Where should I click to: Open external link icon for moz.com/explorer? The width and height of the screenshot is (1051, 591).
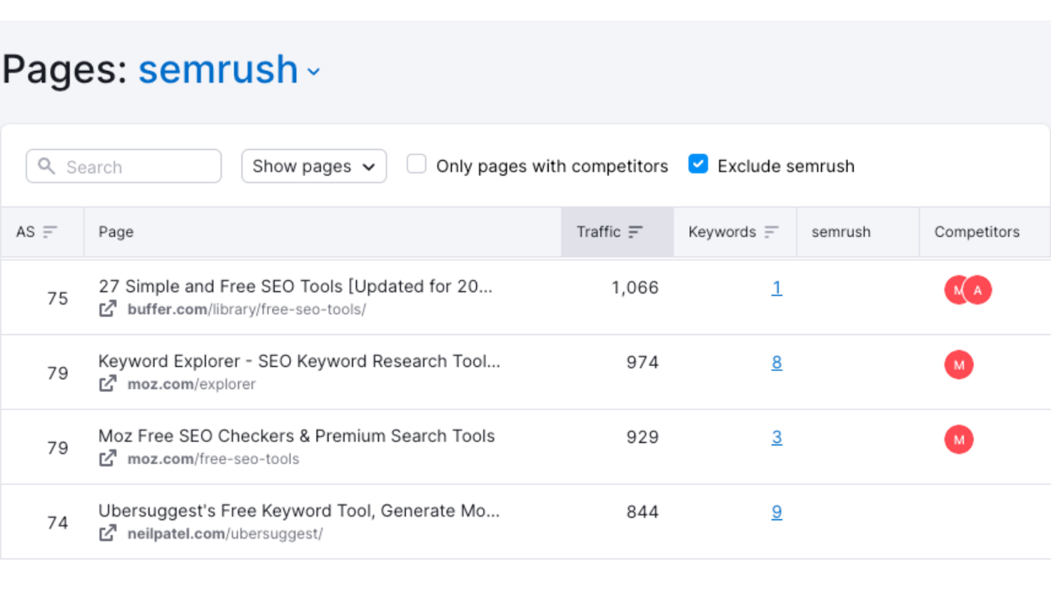click(108, 383)
